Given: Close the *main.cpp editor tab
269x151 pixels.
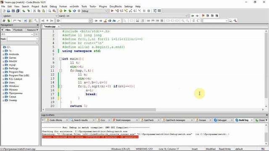Looking at the screenshot, I should [59, 26].
